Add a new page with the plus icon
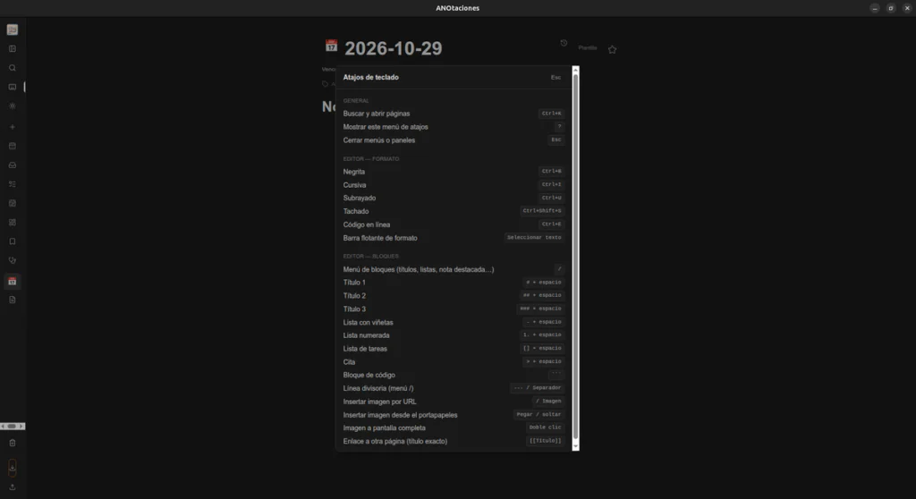Image resolution: width=916 pixels, height=499 pixels. (x=13, y=127)
